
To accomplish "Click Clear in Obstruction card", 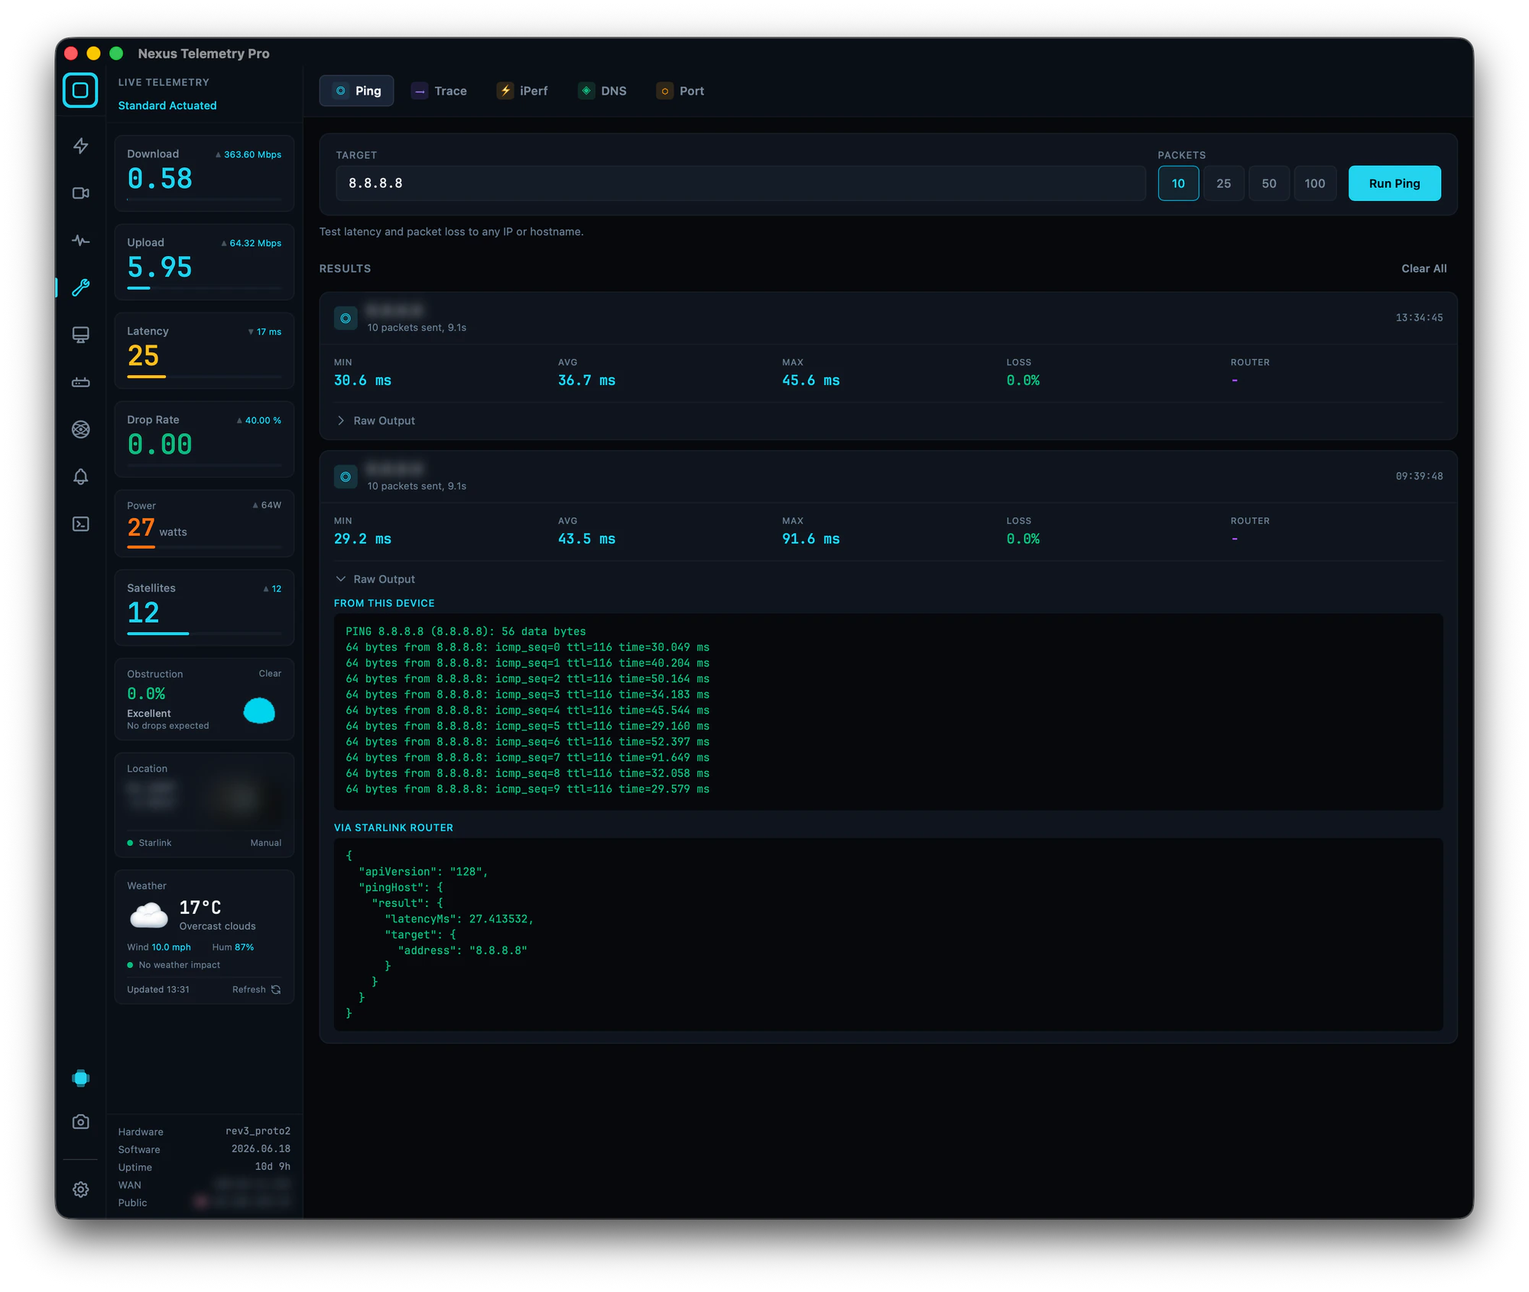I will click(270, 674).
